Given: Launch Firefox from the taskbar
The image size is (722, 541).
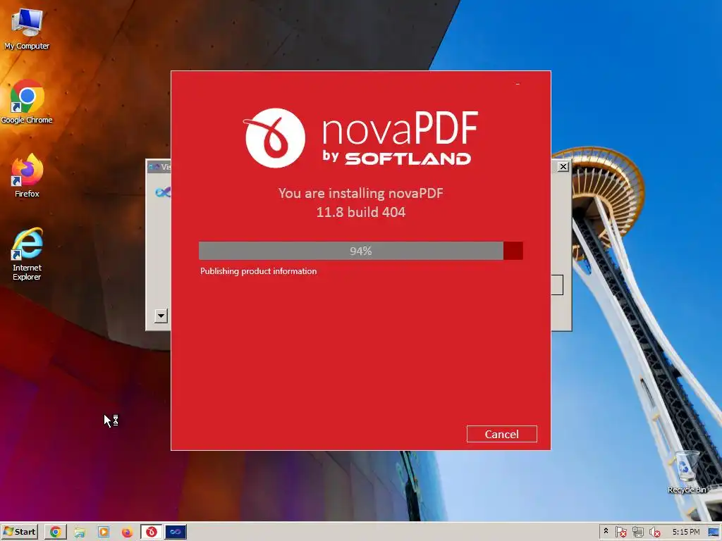Looking at the screenshot, I should tap(127, 533).
